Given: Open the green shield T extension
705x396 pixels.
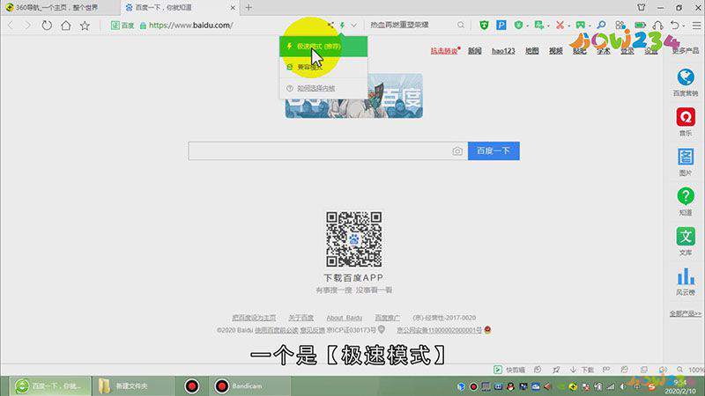Looking at the screenshot, I should (x=484, y=26).
